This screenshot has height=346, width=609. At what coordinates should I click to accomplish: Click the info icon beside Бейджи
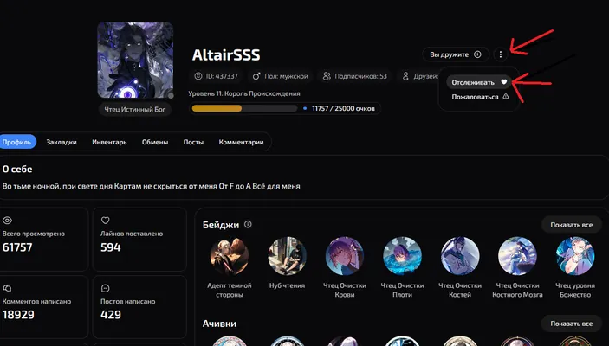[x=248, y=224]
